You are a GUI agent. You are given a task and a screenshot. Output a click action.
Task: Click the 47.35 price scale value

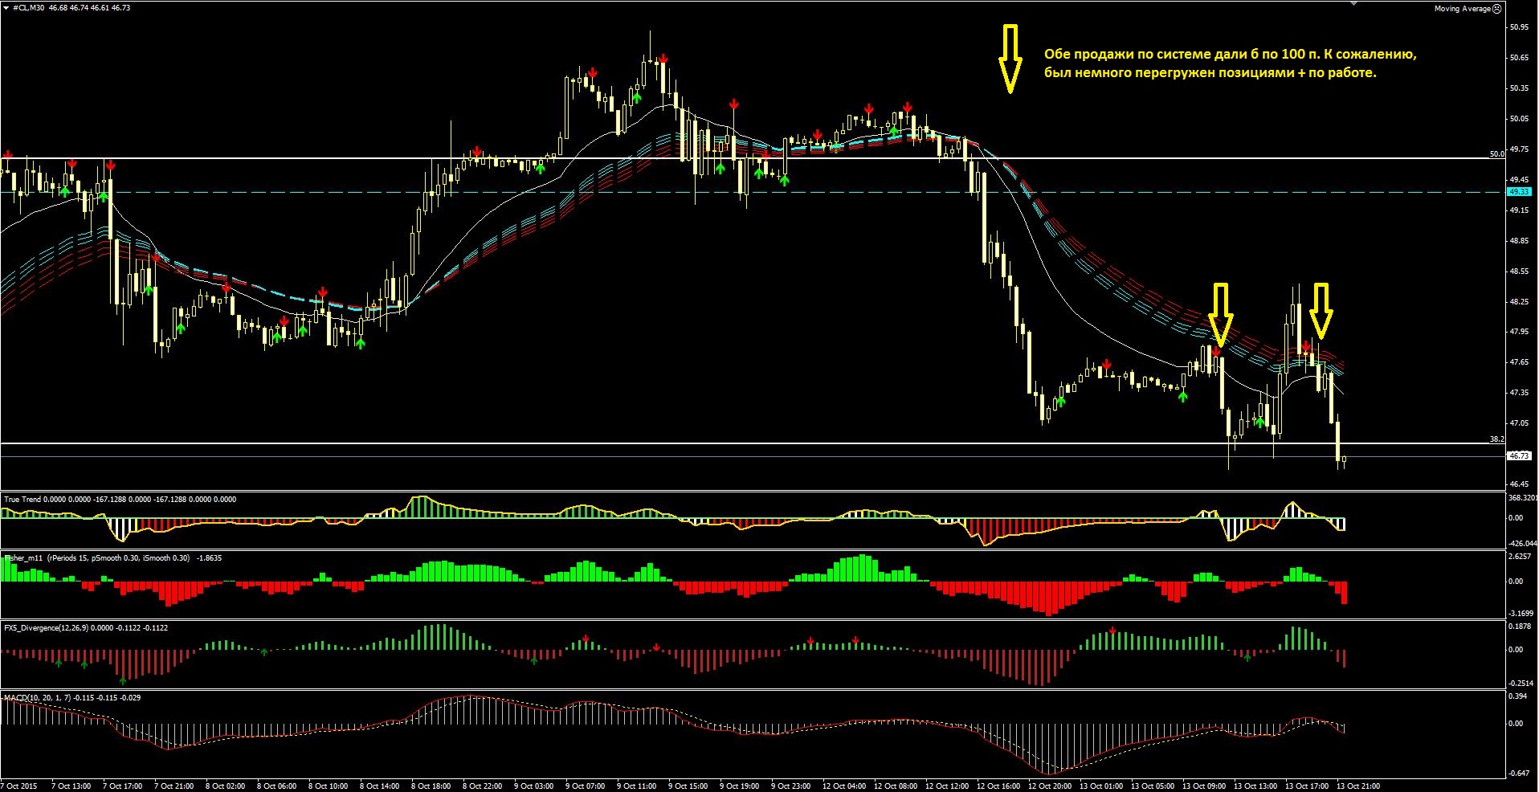[x=1519, y=393]
